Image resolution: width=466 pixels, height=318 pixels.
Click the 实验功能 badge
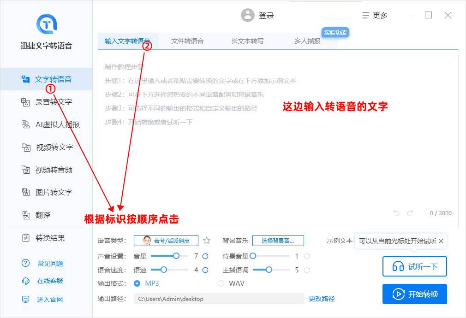tap(335, 32)
